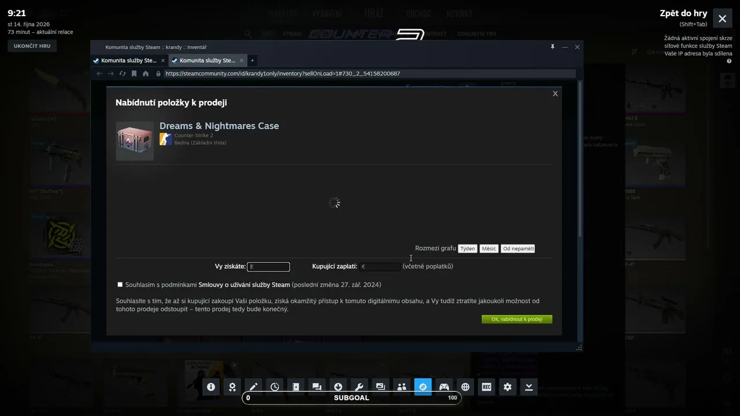Pin the overlay browser window
Image resolution: width=740 pixels, height=416 pixels.
553,47
